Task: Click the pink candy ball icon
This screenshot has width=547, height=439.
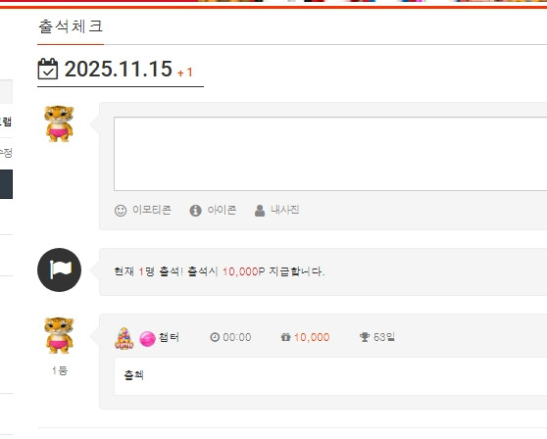Action: pos(147,339)
